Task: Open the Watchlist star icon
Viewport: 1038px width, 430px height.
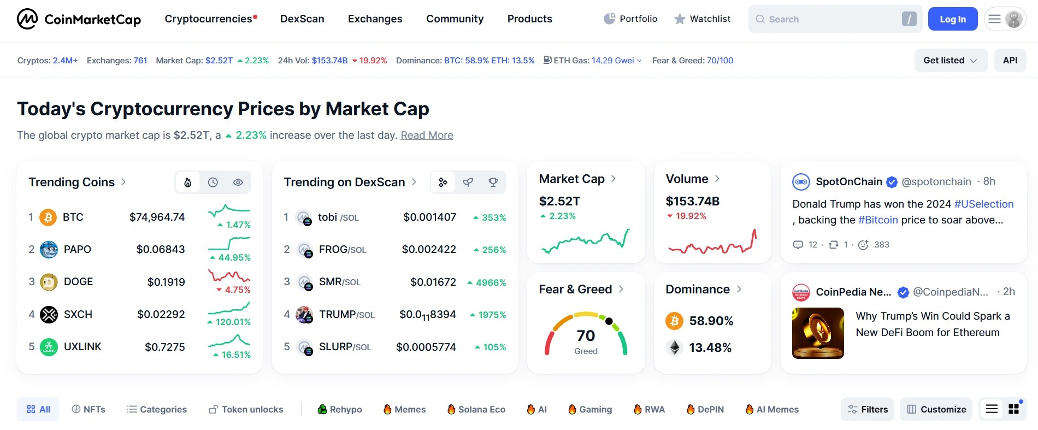Action: 680,19
